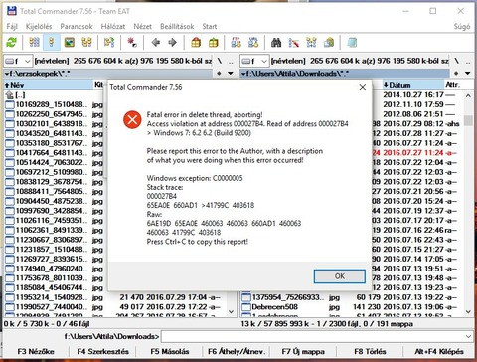Screen dimensions: 477x362
Task: Open file search with binoculars icon
Action: pyautogui.click(x=276, y=43)
